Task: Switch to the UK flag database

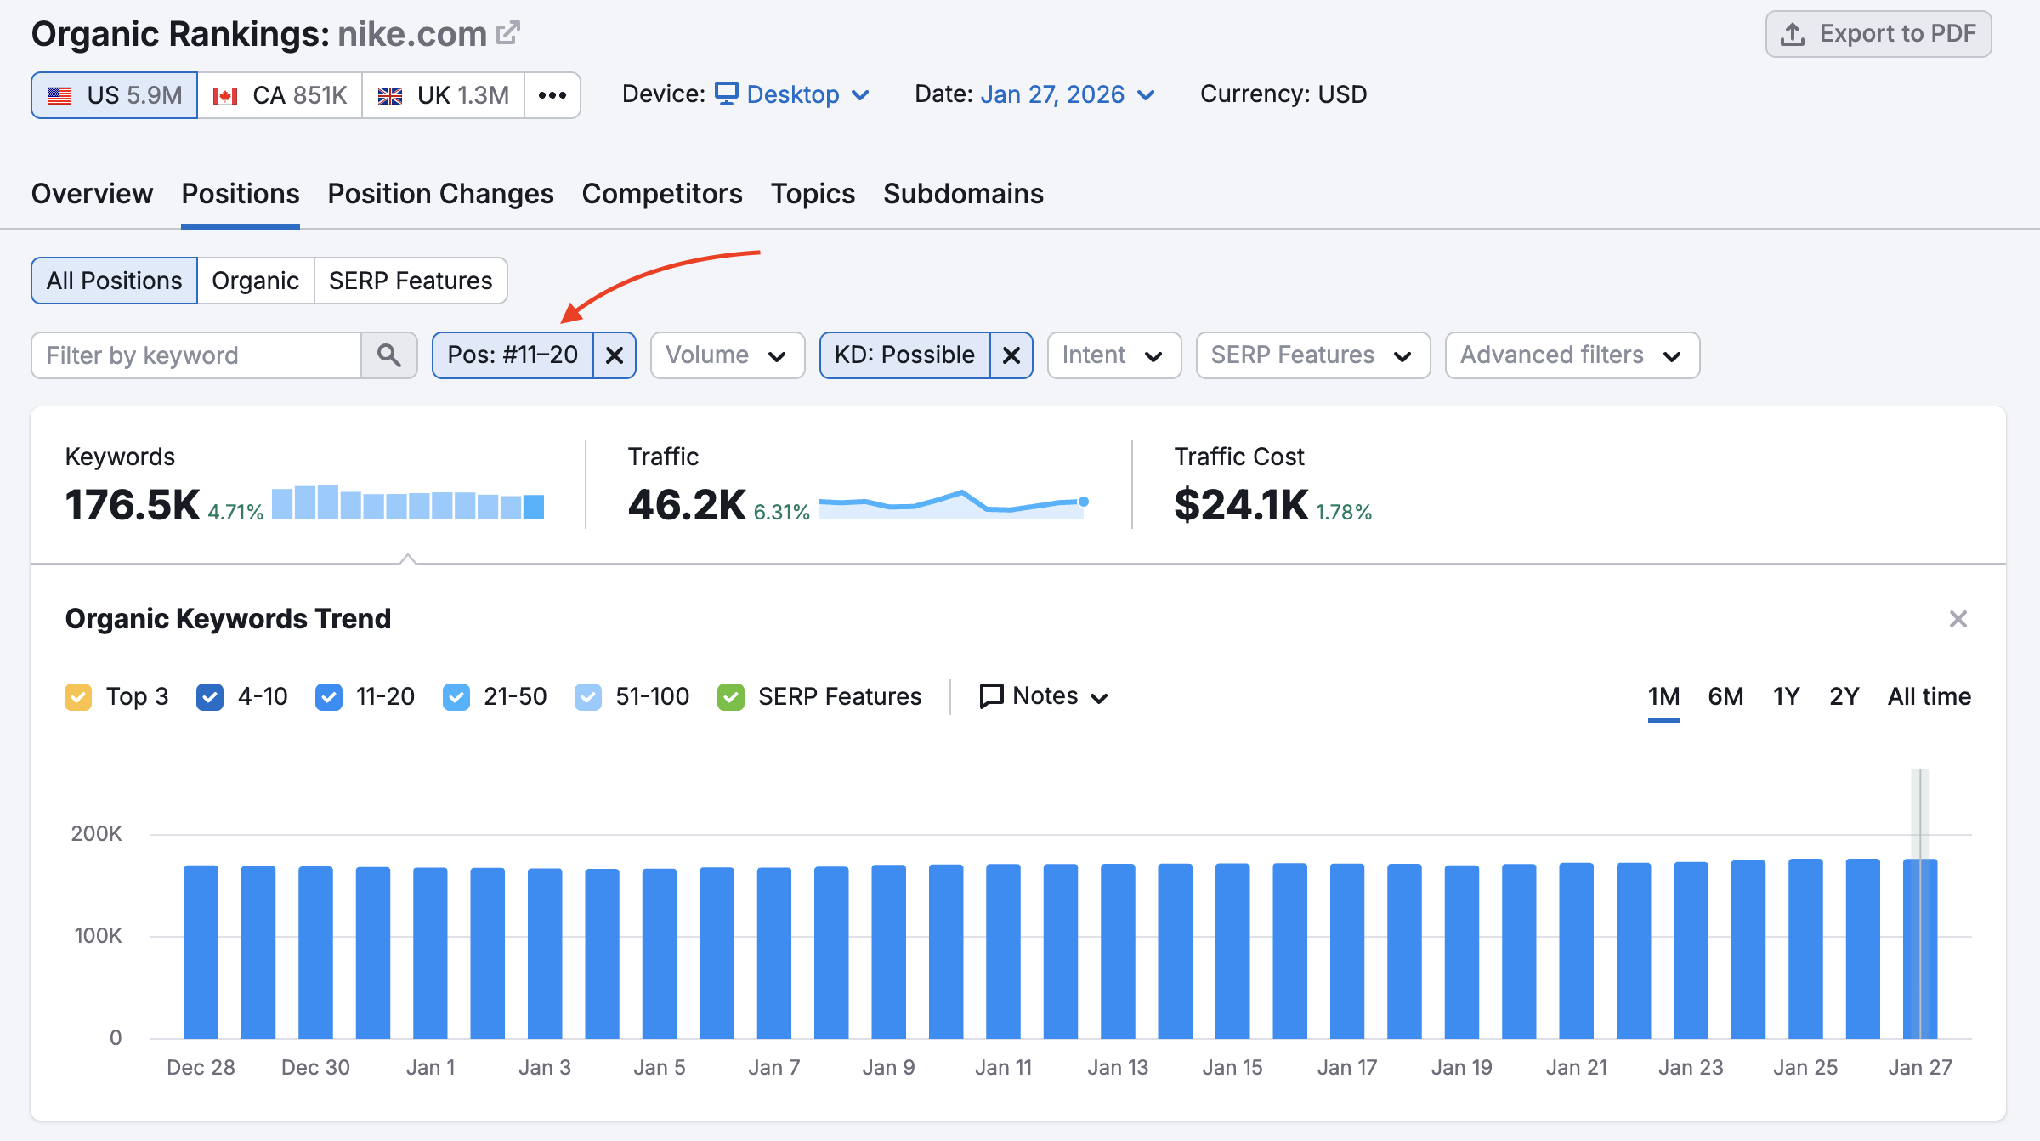Action: 443,95
